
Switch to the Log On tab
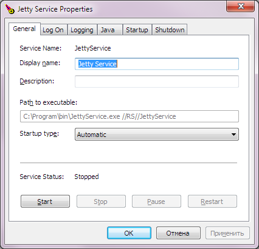(54, 30)
